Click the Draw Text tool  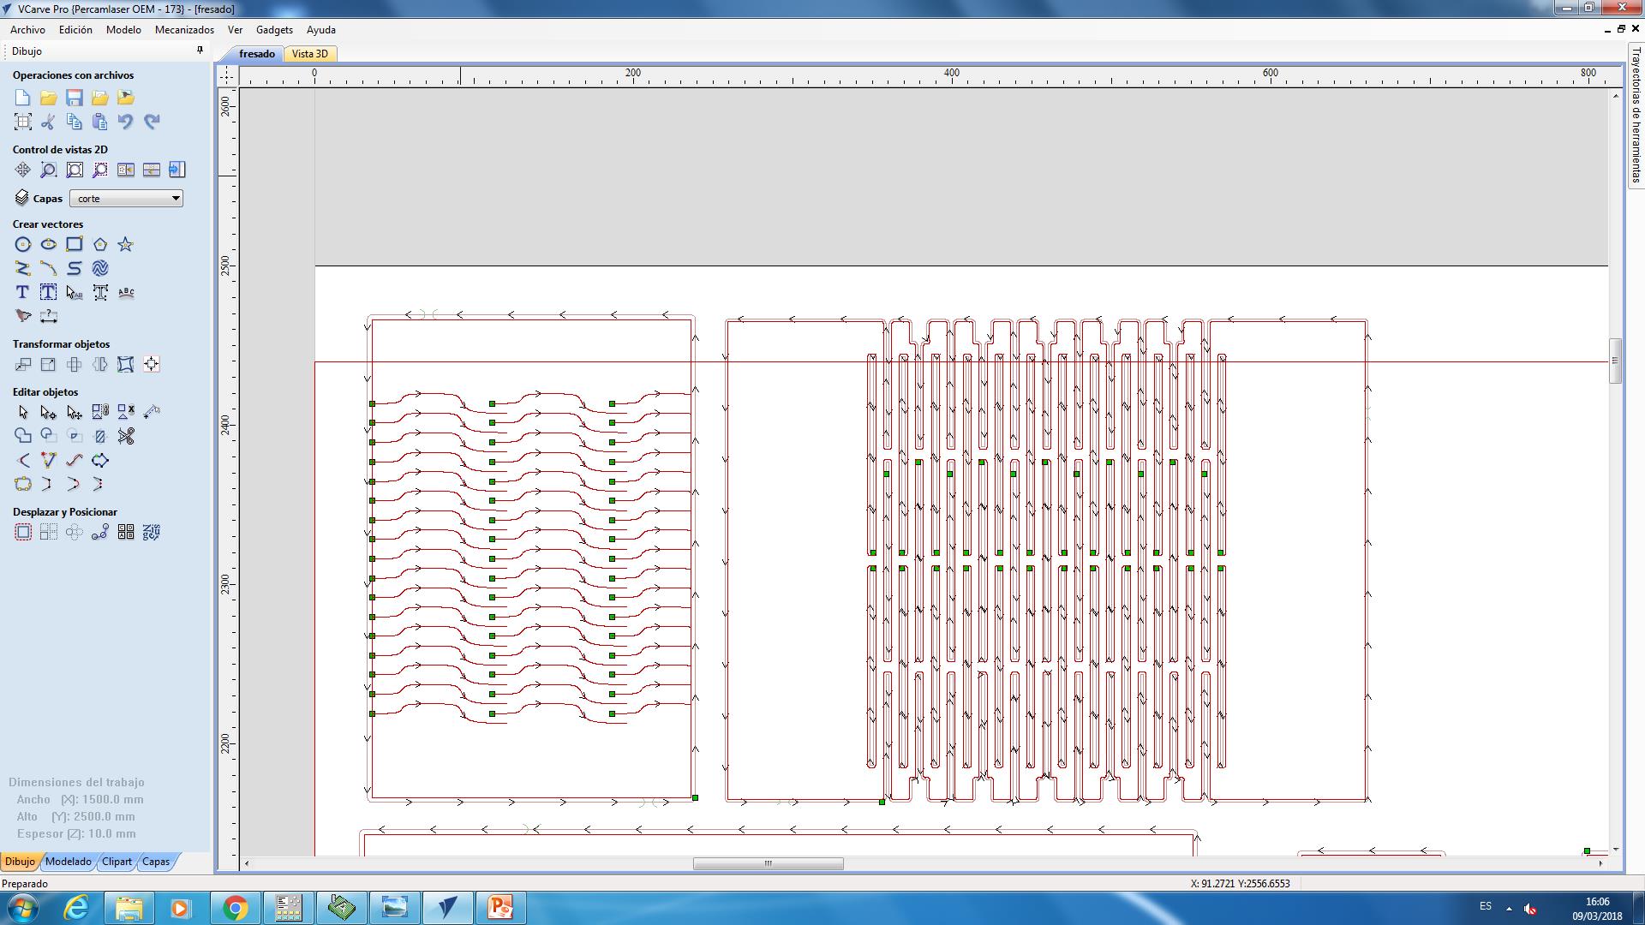[23, 293]
